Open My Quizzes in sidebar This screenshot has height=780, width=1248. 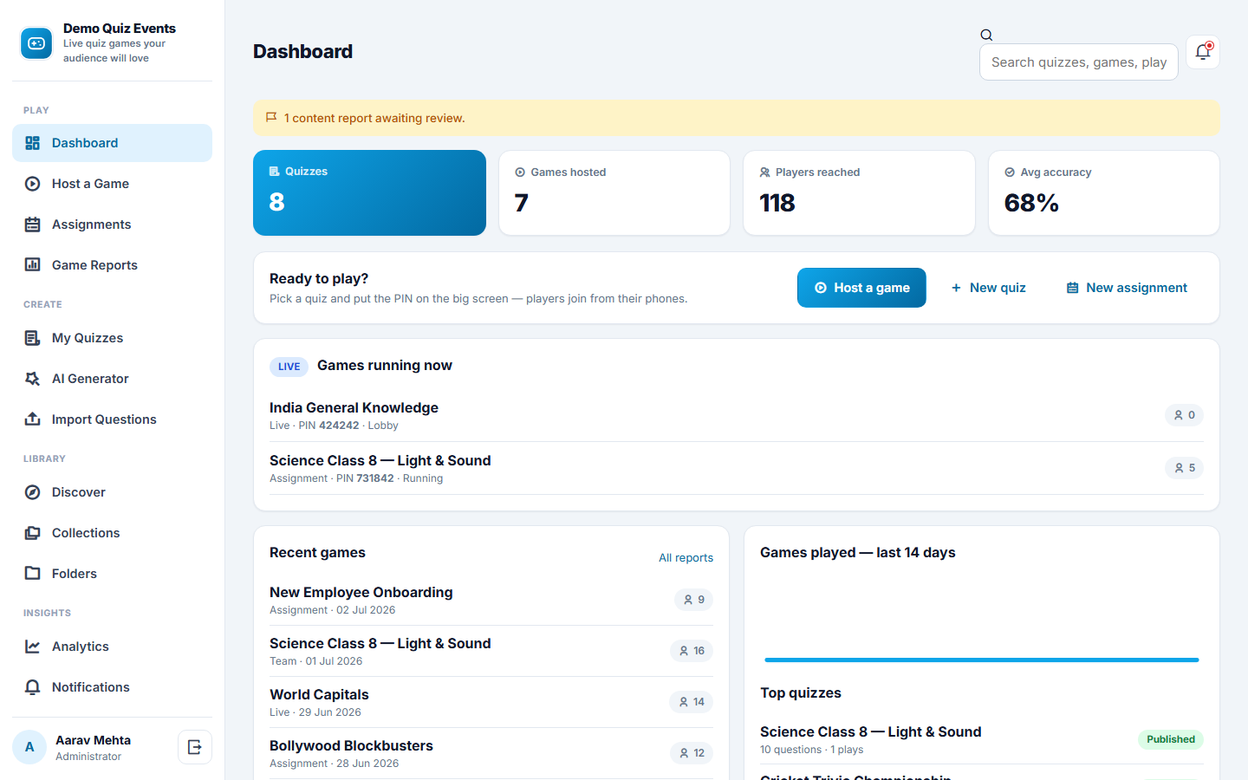tap(112, 338)
